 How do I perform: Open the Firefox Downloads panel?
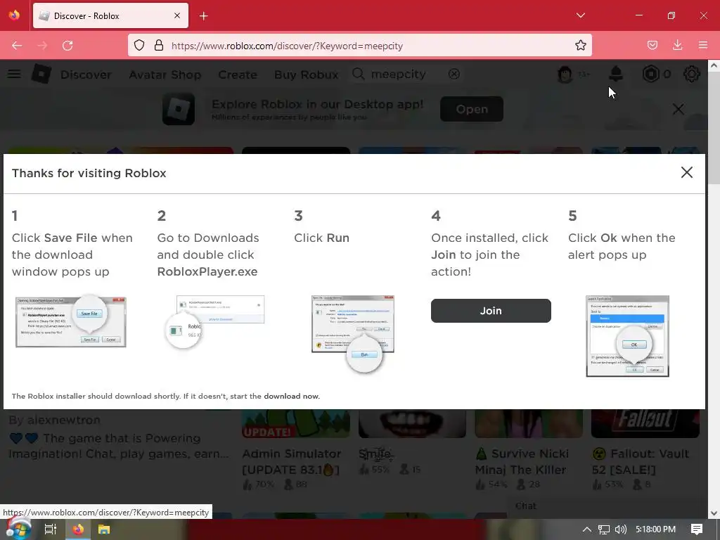(x=677, y=45)
